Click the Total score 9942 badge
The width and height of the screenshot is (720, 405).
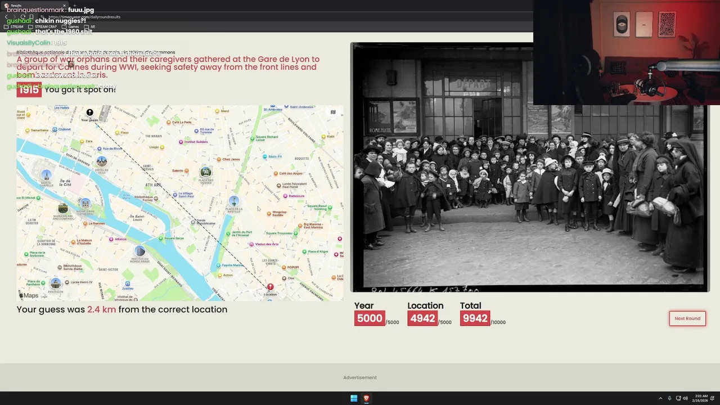(x=475, y=318)
